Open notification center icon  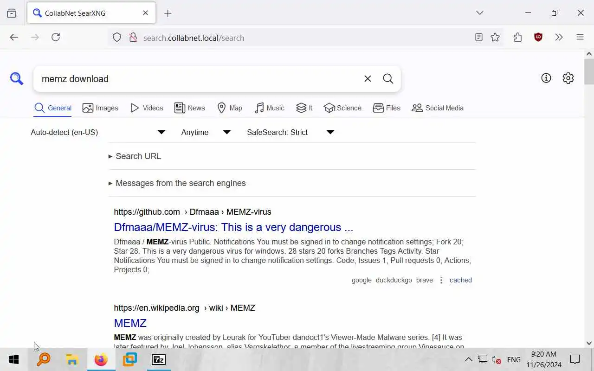point(575,359)
